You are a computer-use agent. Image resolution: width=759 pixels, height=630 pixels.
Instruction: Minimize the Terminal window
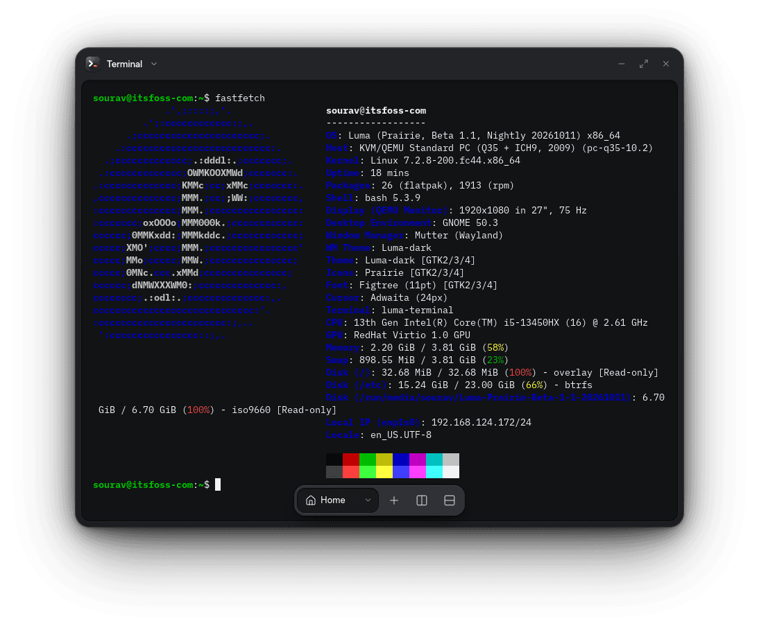coord(622,64)
